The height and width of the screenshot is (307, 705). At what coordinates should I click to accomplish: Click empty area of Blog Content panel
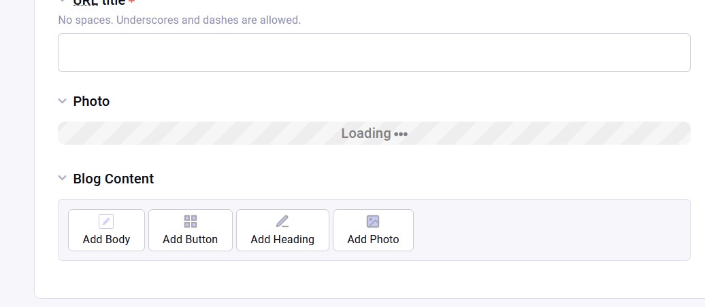coord(544,230)
